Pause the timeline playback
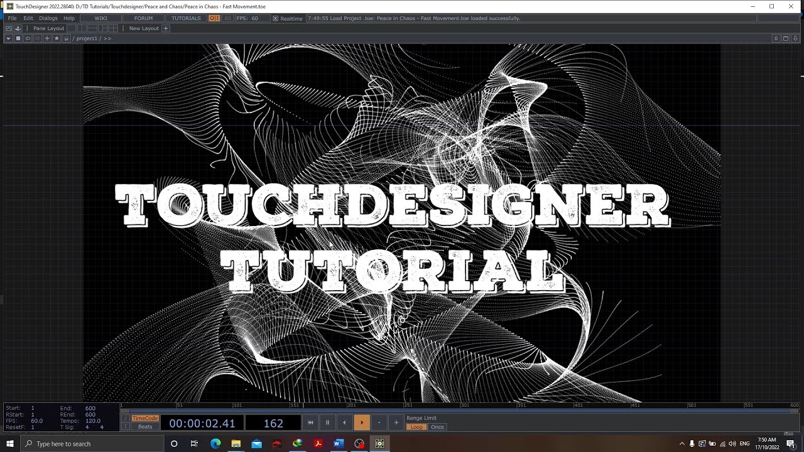This screenshot has height=452, width=804. (x=327, y=422)
